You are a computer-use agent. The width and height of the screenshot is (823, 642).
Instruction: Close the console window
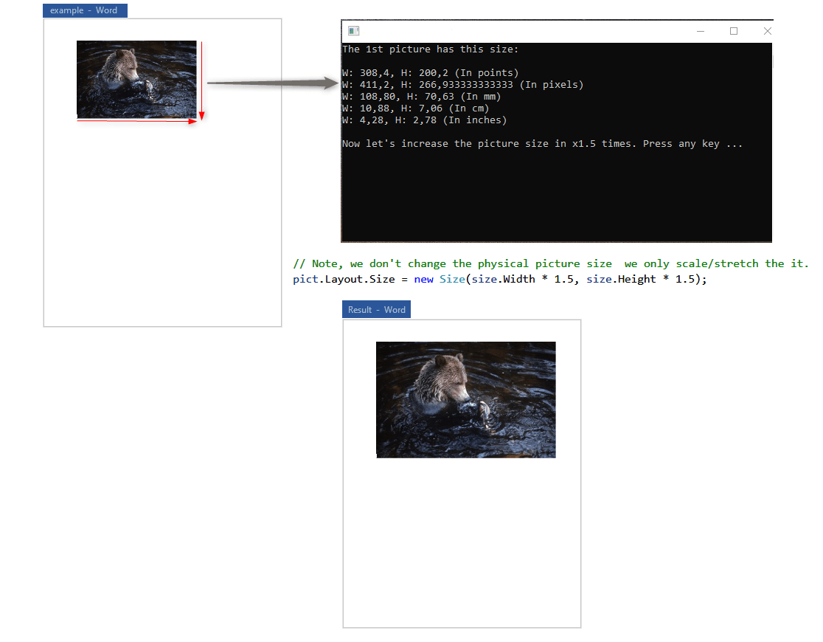coord(767,31)
